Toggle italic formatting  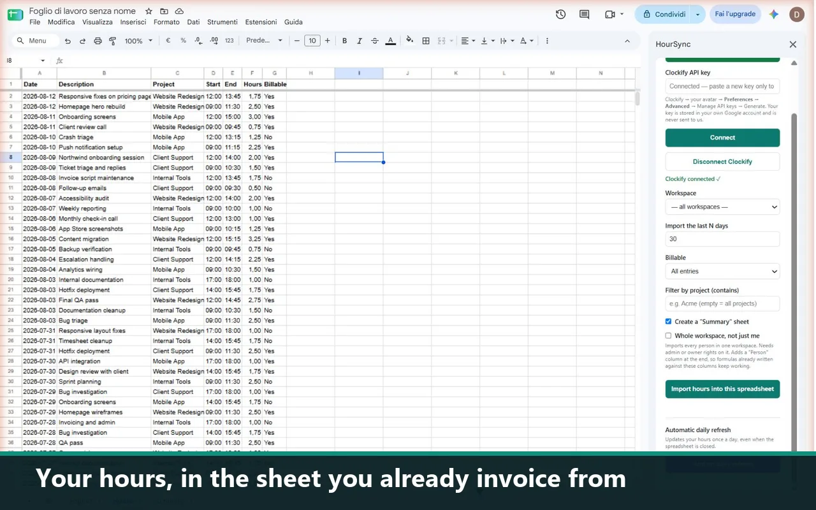360,41
